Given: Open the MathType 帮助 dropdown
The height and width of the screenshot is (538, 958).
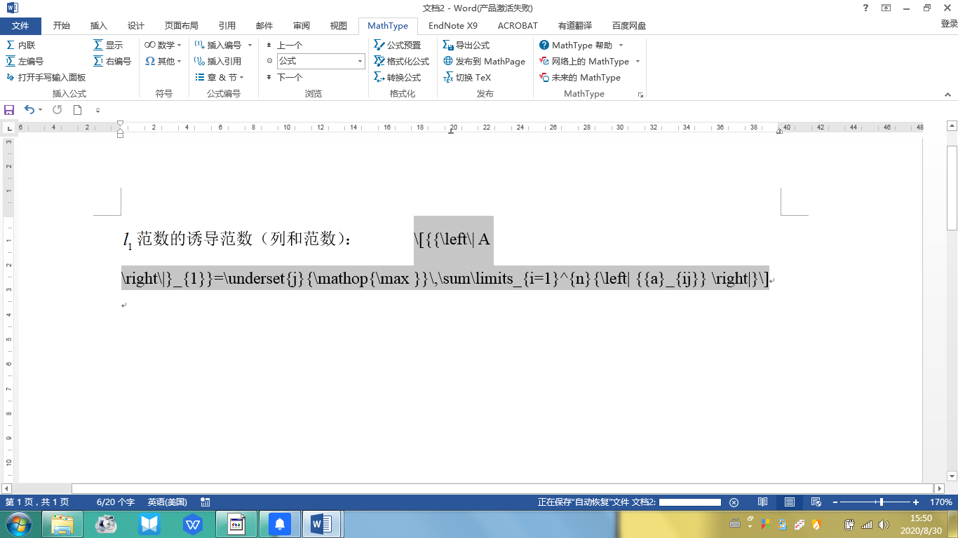Looking at the screenshot, I should (581, 45).
